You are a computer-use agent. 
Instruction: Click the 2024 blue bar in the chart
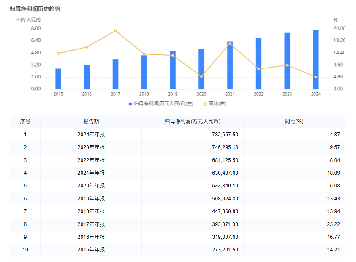tap(316, 59)
